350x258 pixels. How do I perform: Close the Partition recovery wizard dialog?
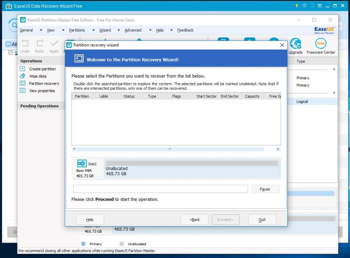[x=282, y=45]
